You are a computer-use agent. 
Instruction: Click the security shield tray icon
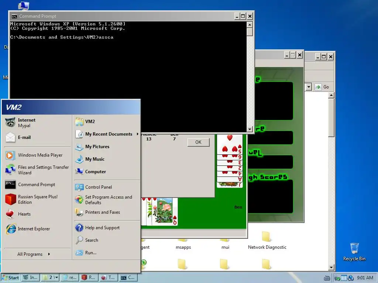(337, 278)
